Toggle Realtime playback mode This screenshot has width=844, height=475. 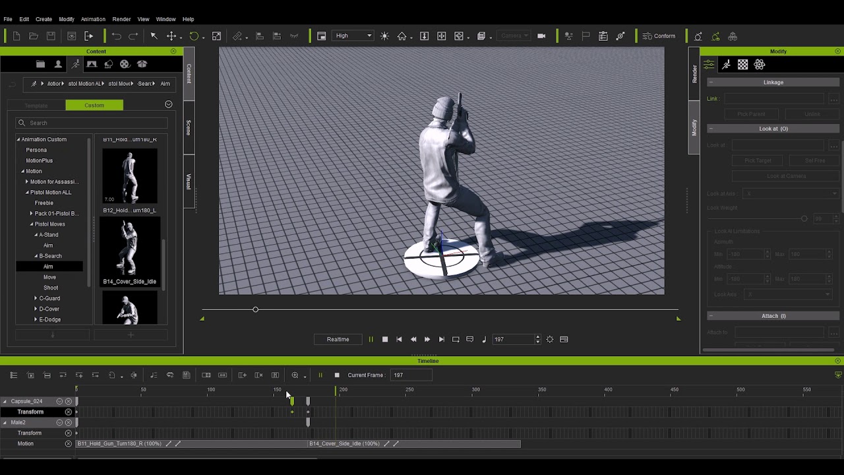tap(338, 339)
